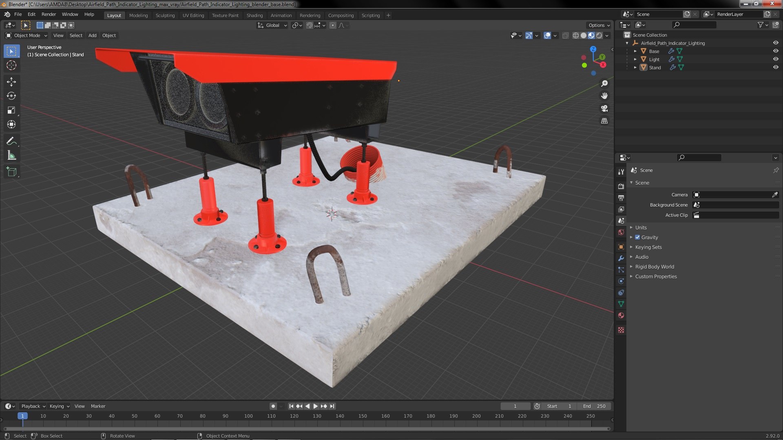Screen dimensions: 783x440
Task: Expand the Stand object in outliner
Action: (x=635, y=67)
